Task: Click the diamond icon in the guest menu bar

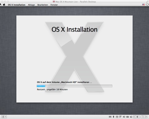Action: click(147, 5)
